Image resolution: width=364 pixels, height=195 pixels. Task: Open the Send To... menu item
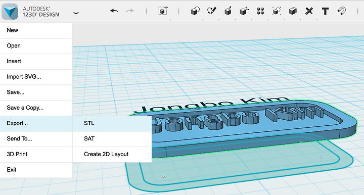36,139
